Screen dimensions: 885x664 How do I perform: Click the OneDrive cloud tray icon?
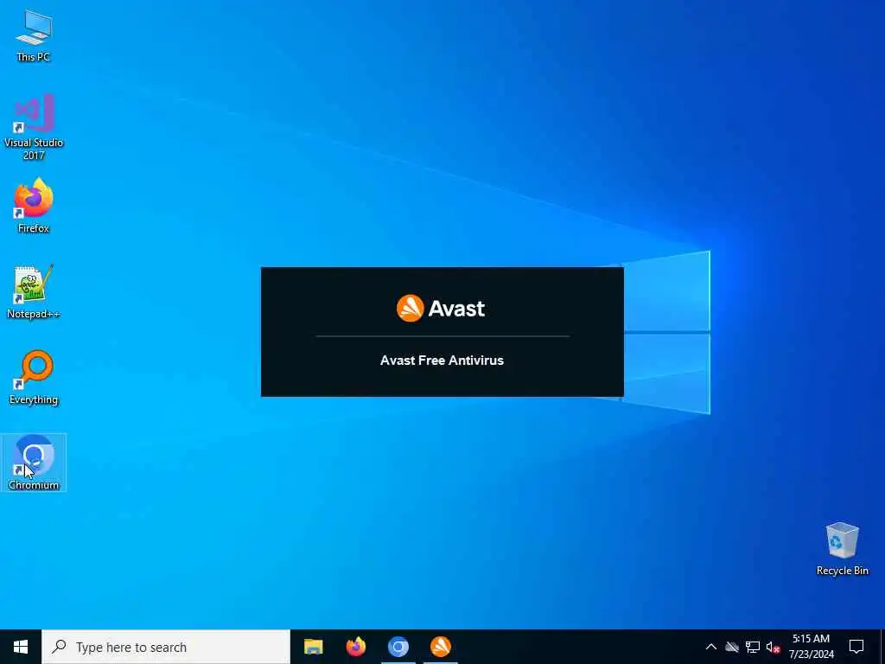click(x=732, y=647)
